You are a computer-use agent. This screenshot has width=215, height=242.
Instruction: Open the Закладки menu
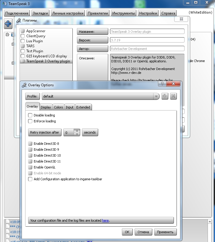pos(40,13)
